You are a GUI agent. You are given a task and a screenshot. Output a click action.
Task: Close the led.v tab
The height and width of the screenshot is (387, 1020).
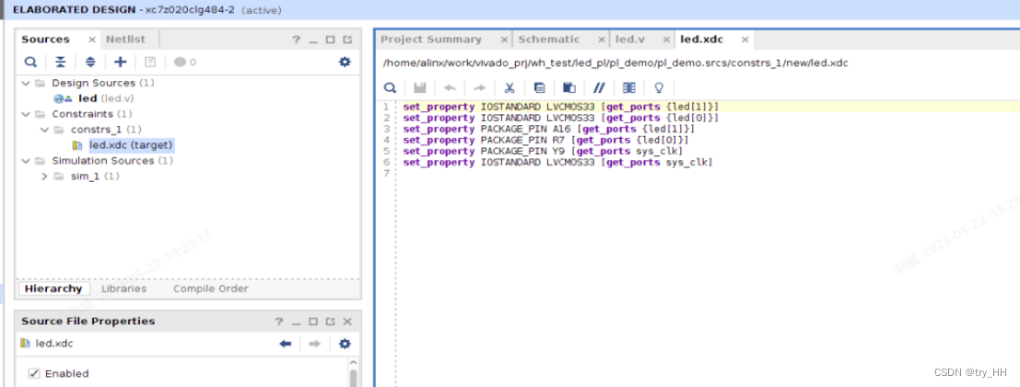pos(666,40)
